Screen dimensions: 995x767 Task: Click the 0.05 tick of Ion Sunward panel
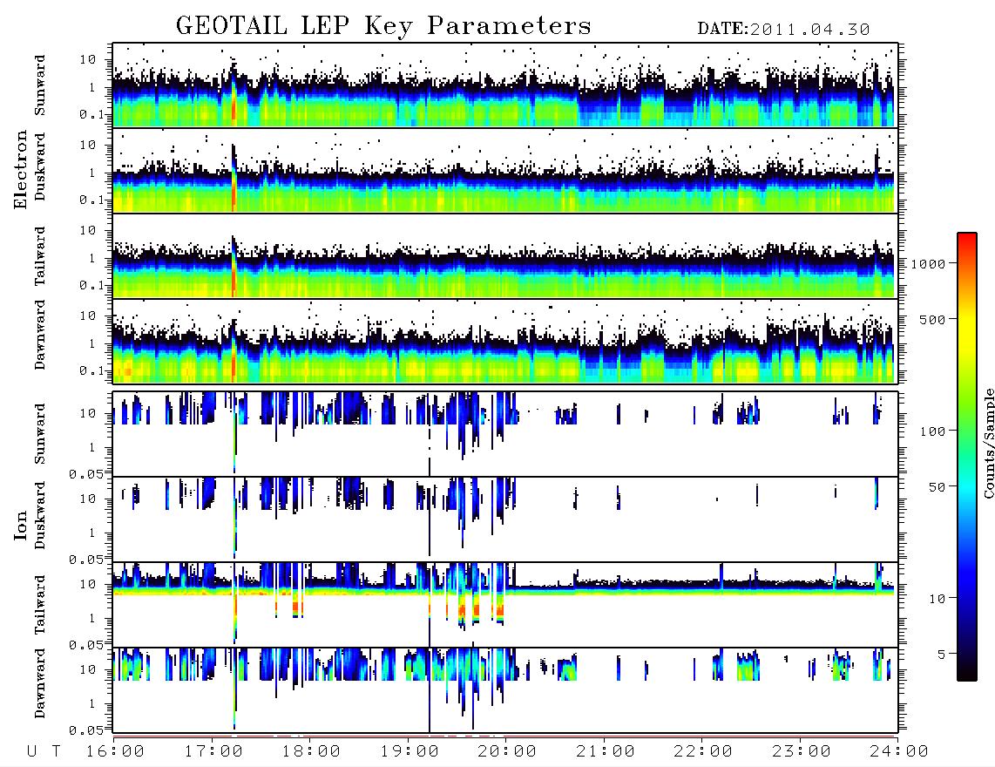tap(85, 473)
